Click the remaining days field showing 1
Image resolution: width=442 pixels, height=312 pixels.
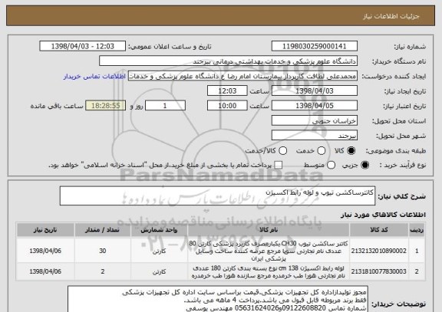point(165,106)
